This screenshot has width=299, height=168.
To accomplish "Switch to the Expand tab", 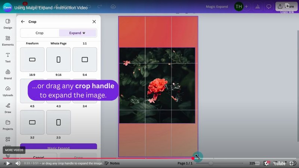I will (x=77, y=33).
